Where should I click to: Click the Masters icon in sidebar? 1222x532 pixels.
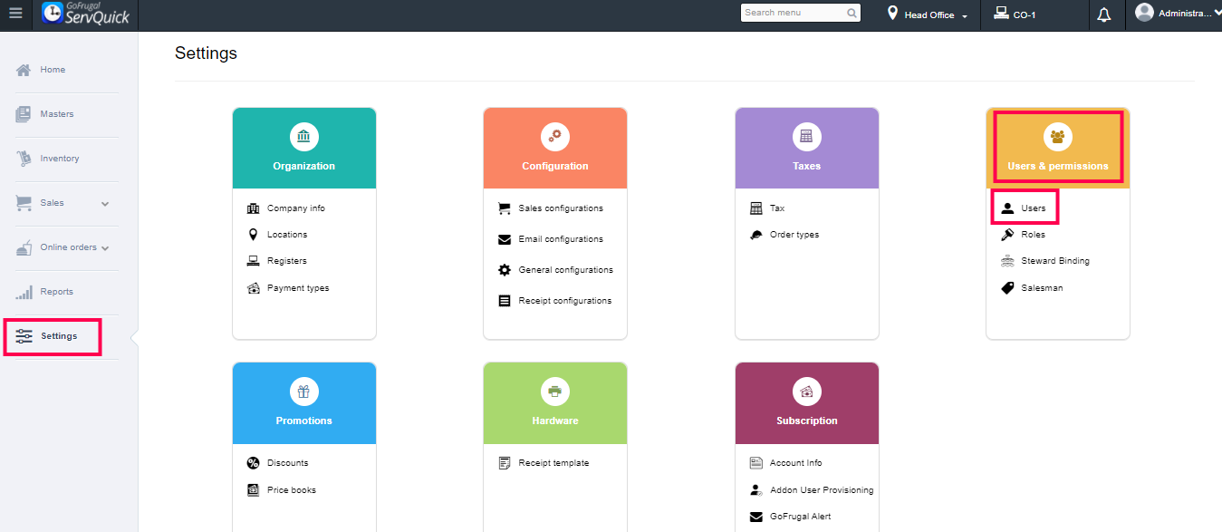pyautogui.click(x=24, y=114)
